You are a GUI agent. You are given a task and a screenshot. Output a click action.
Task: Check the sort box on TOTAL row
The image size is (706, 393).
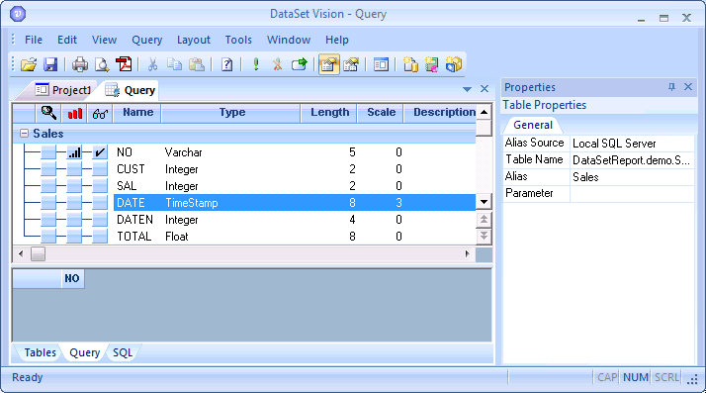[74, 237]
